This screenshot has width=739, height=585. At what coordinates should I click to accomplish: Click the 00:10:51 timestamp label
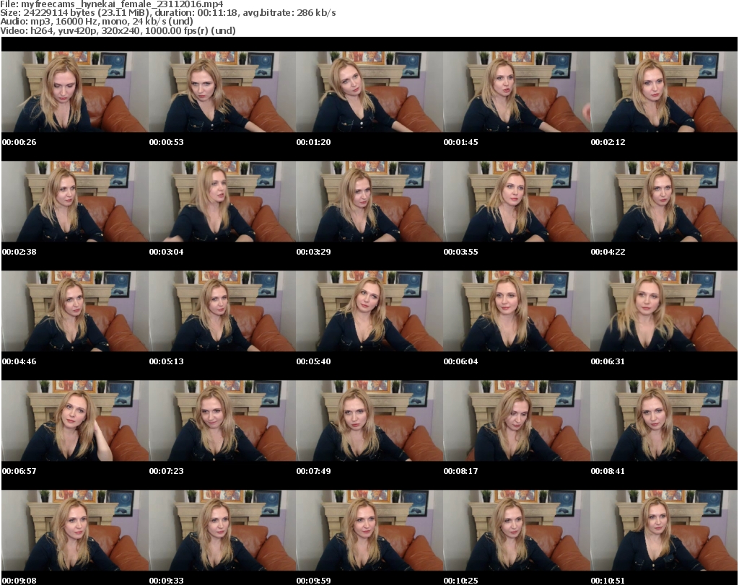[608, 581]
